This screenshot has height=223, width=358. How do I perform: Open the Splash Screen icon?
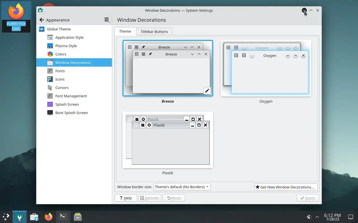(x=50, y=104)
